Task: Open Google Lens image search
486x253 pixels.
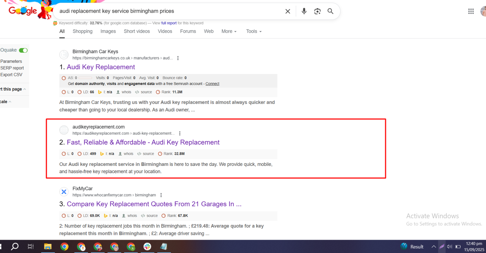Action: pyautogui.click(x=317, y=11)
